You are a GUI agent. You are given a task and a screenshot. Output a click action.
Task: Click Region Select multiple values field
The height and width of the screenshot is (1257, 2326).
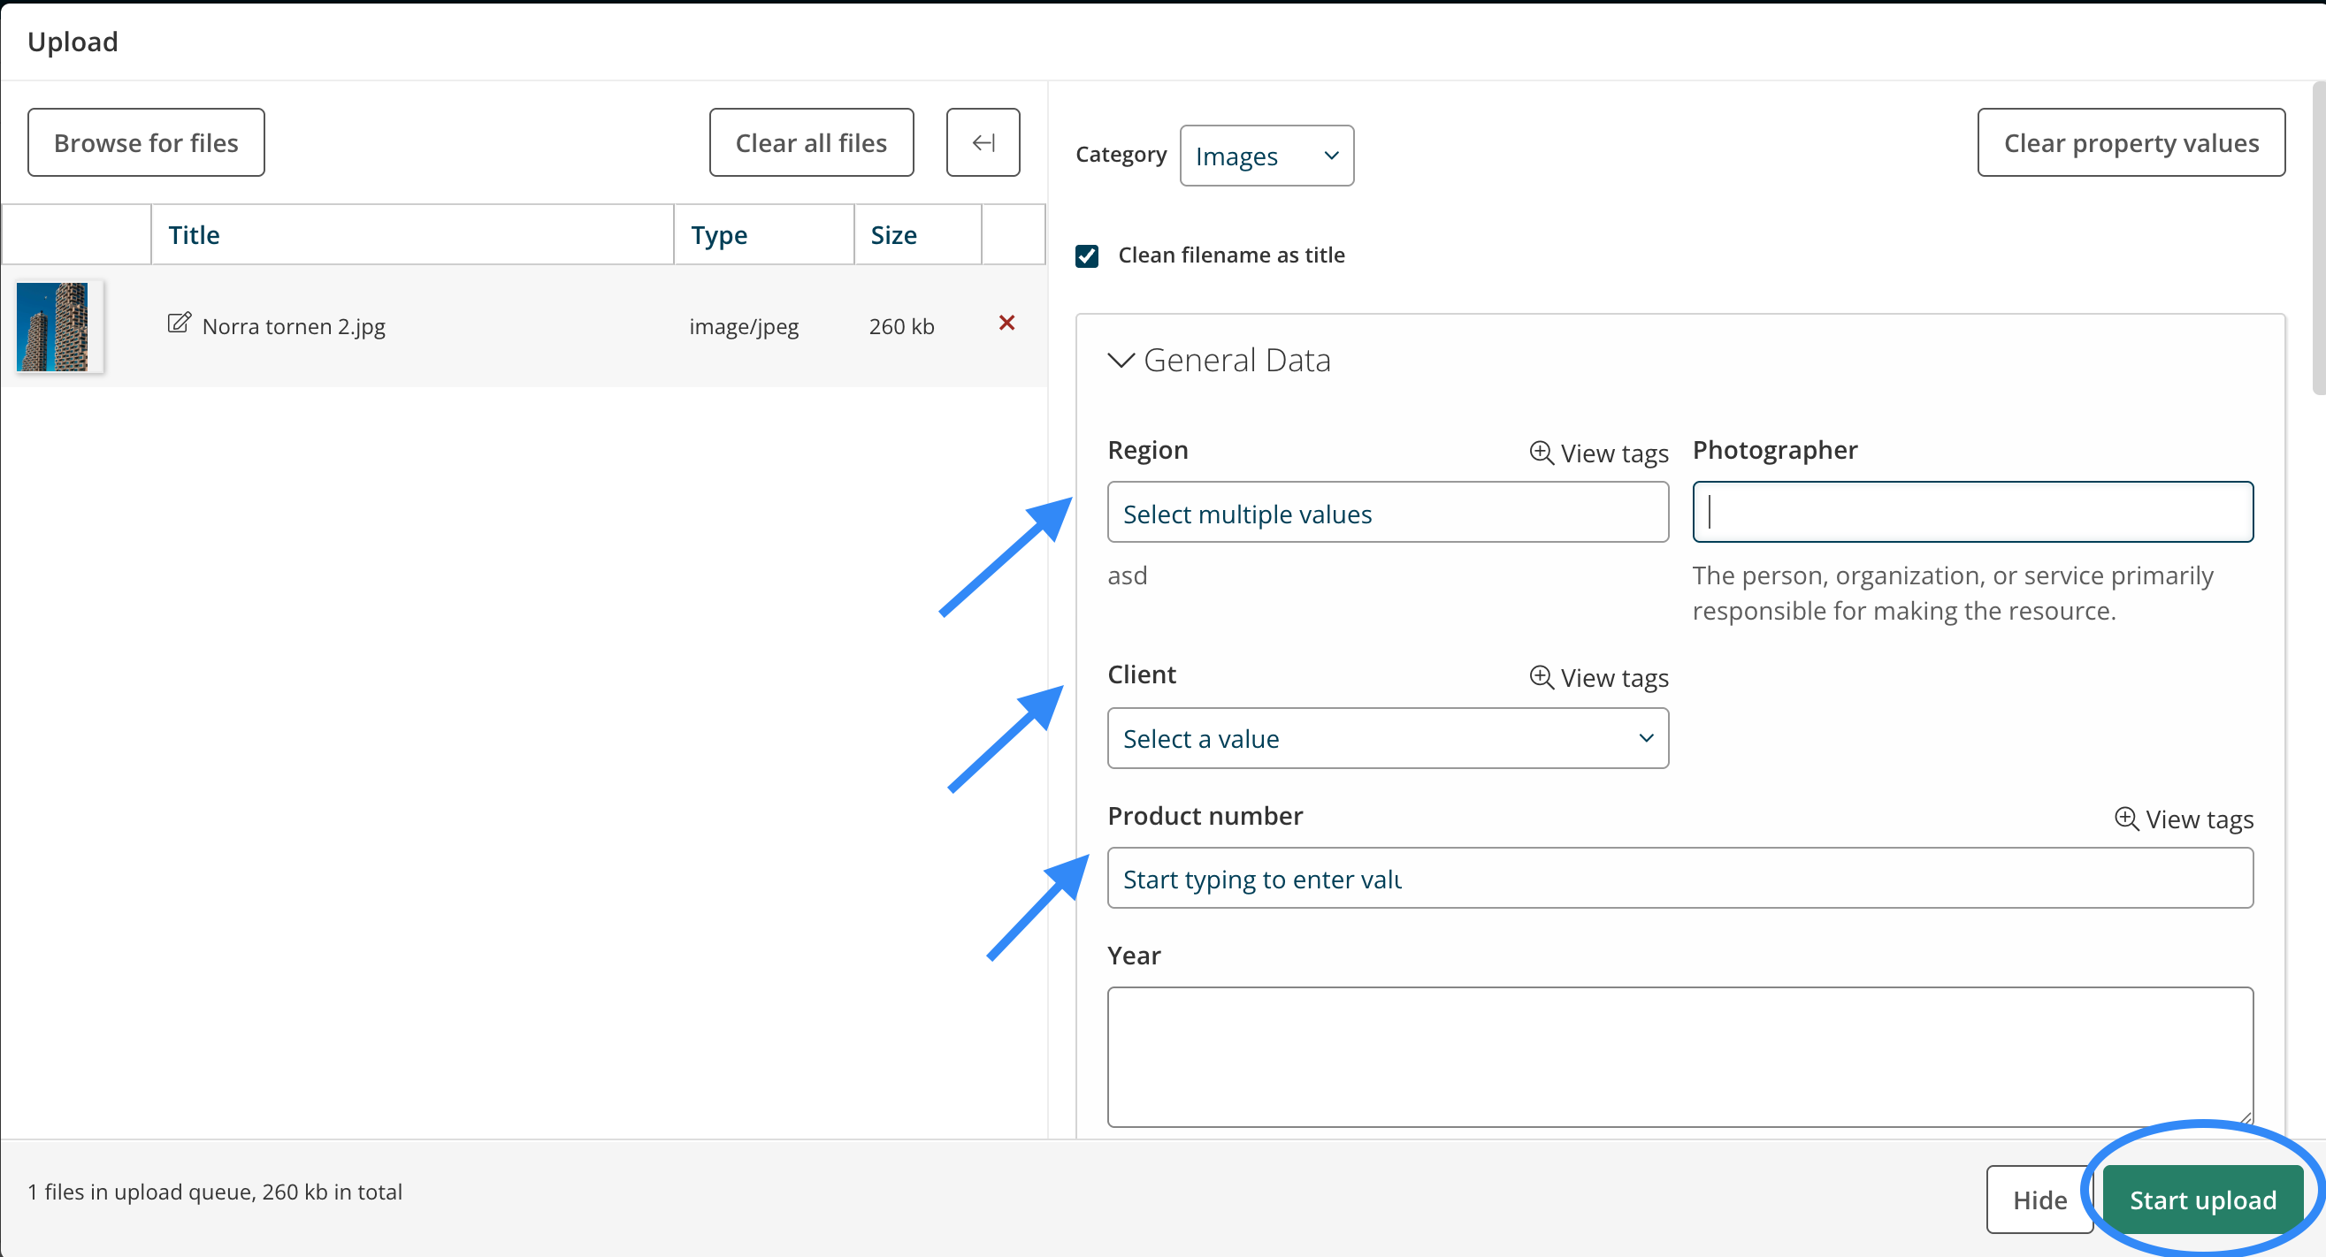point(1387,513)
